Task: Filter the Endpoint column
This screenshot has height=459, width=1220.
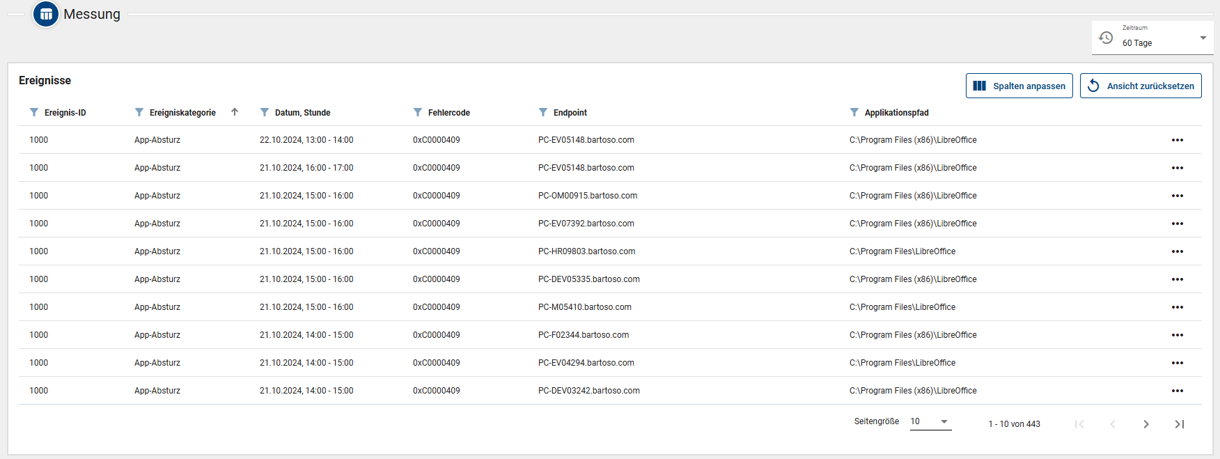Action: (543, 112)
